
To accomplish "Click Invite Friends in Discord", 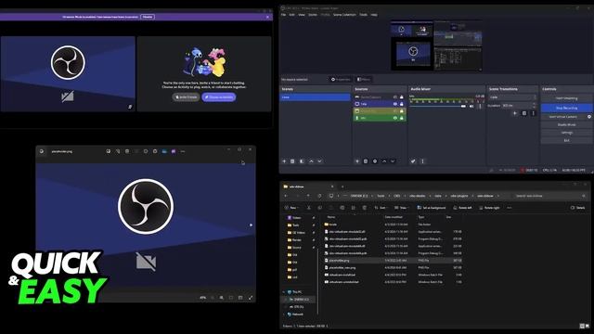I will pyautogui.click(x=186, y=97).
